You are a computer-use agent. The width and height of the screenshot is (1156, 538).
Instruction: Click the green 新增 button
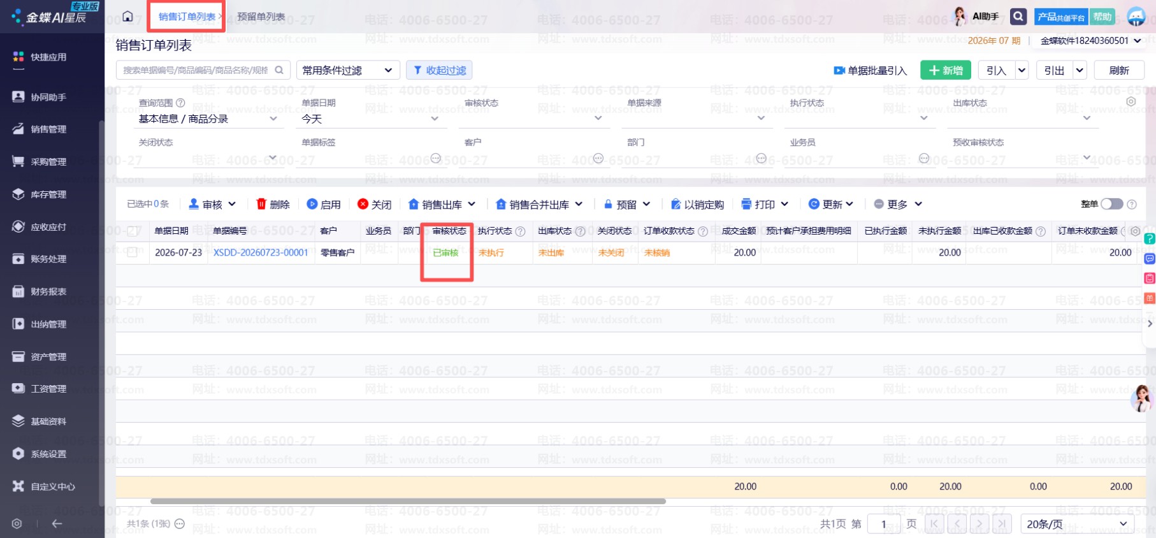pyautogui.click(x=946, y=70)
